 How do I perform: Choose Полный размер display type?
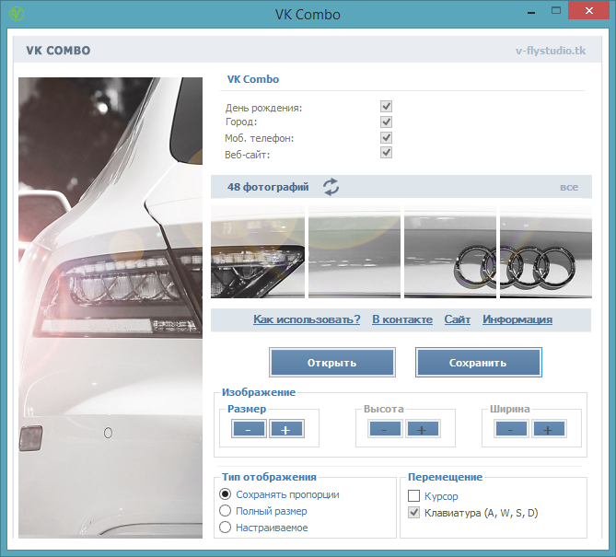[x=225, y=511]
